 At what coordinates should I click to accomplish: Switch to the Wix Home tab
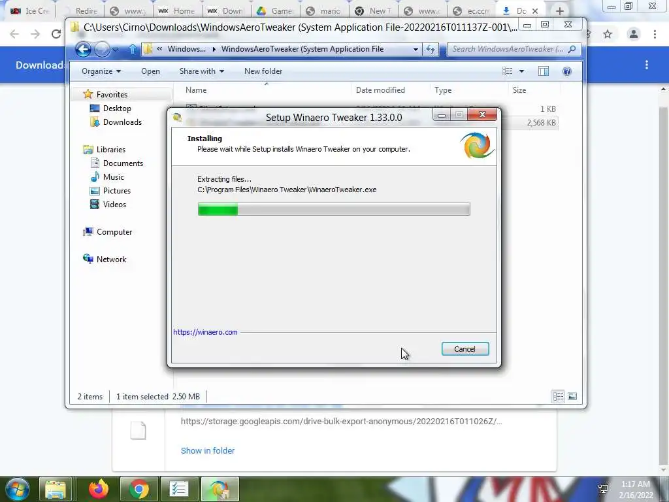point(176,10)
